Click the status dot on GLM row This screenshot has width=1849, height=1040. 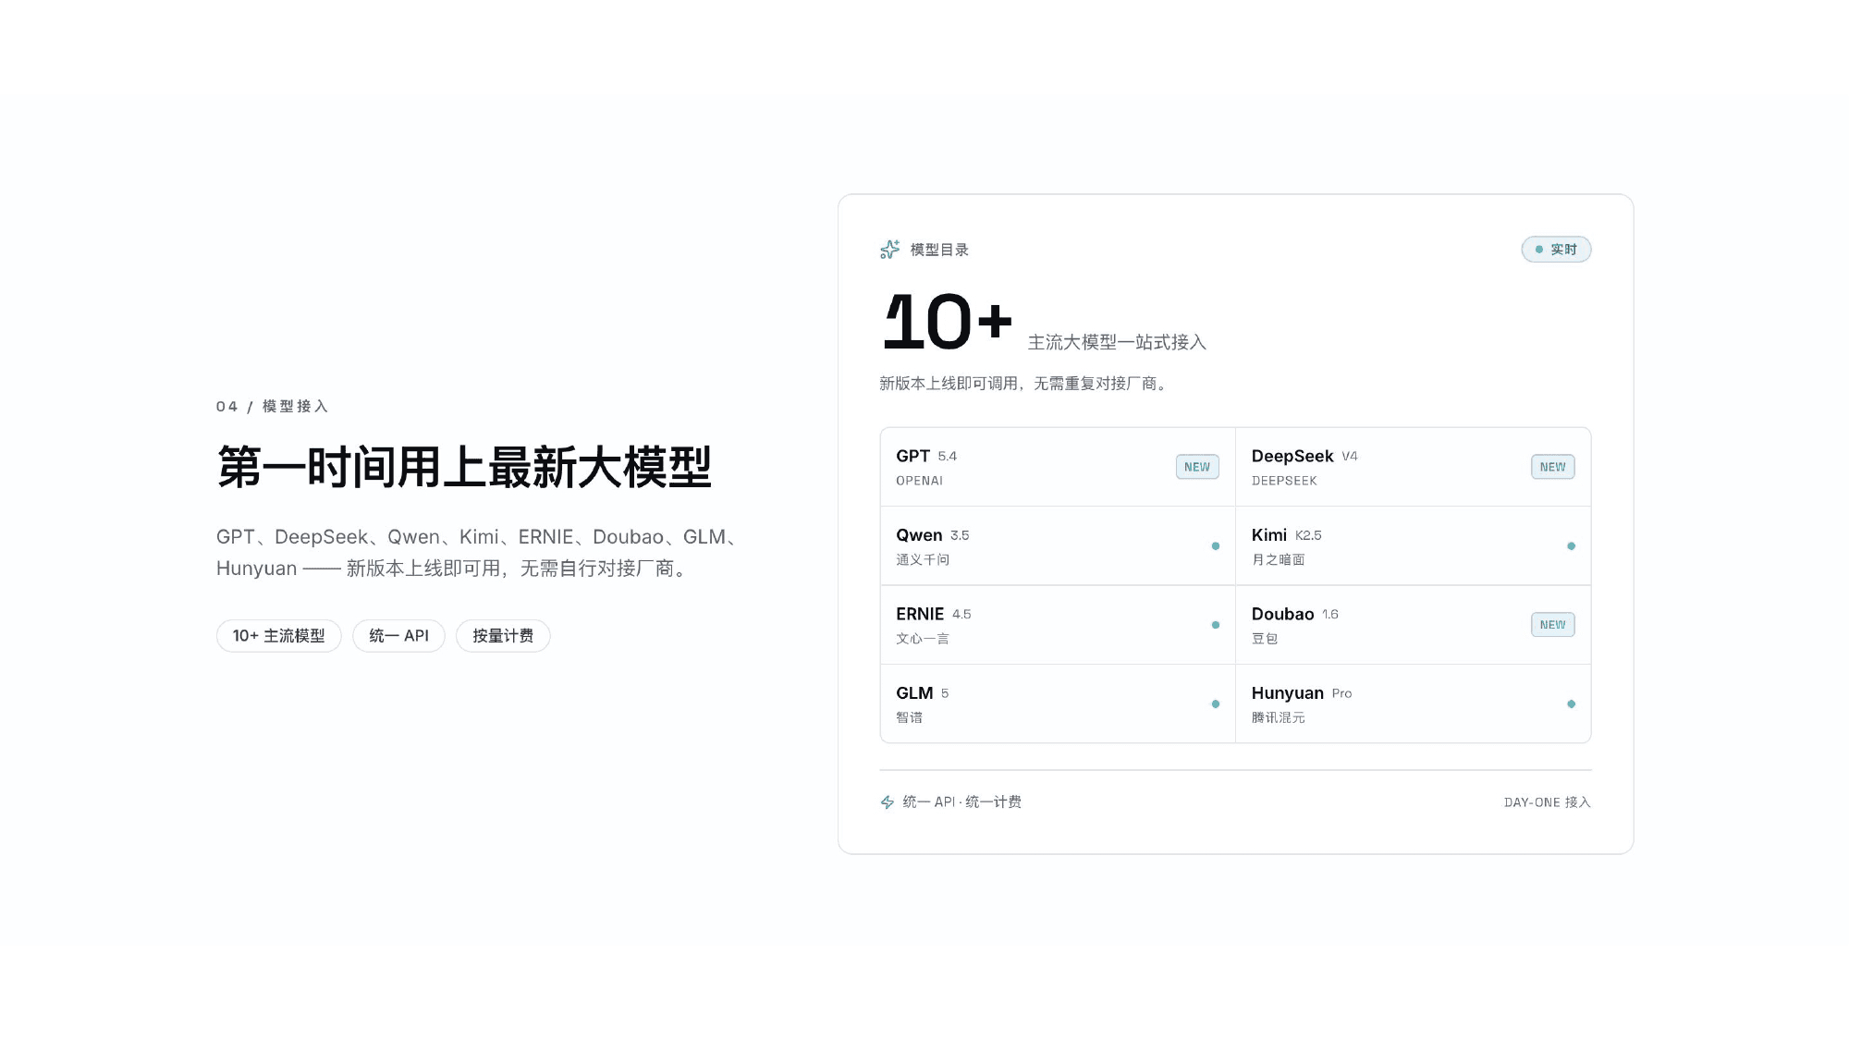(1216, 704)
